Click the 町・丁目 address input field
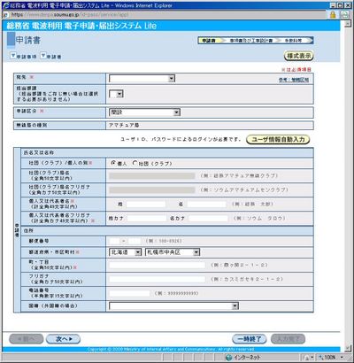This screenshot has width=354, height=363. [158, 265]
